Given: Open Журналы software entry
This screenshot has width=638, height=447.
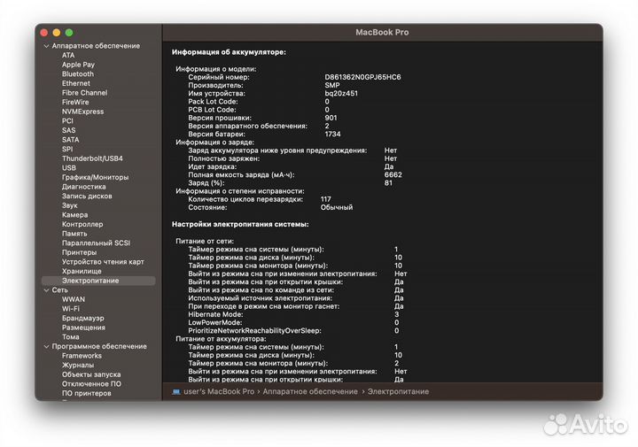Looking at the screenshot, I should tap(78, 365).
